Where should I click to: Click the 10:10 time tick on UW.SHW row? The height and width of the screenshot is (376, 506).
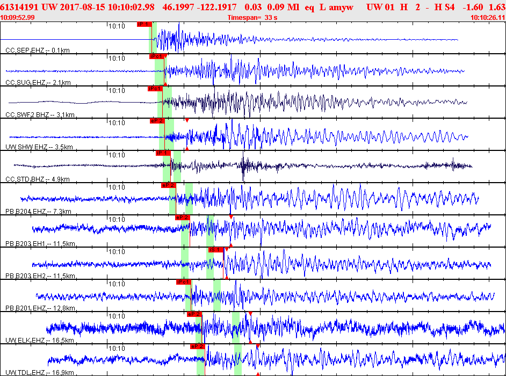pyautogui.click(x=117, y=123)
